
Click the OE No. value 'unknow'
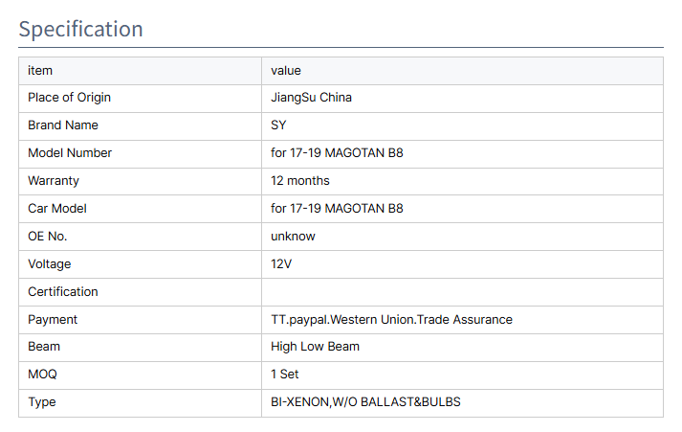(x=293, y=237)
